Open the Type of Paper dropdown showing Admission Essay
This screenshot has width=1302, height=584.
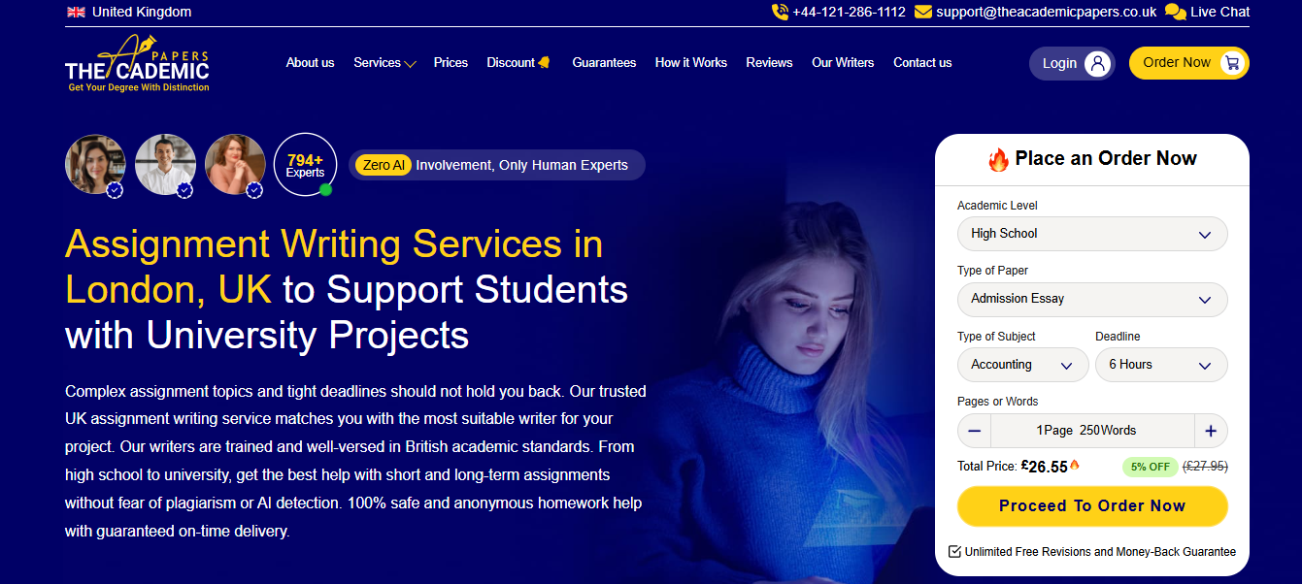click(1092, 299)
